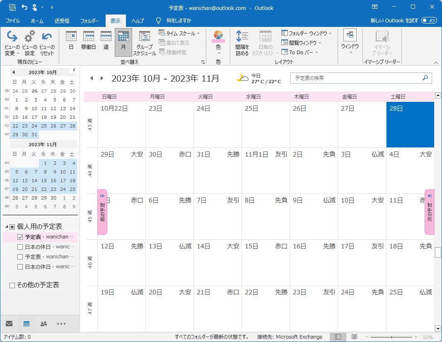Open フォルダー ウィンドウ dropdown
Viewport: 442px width, 342px height.
click(307, 33)
